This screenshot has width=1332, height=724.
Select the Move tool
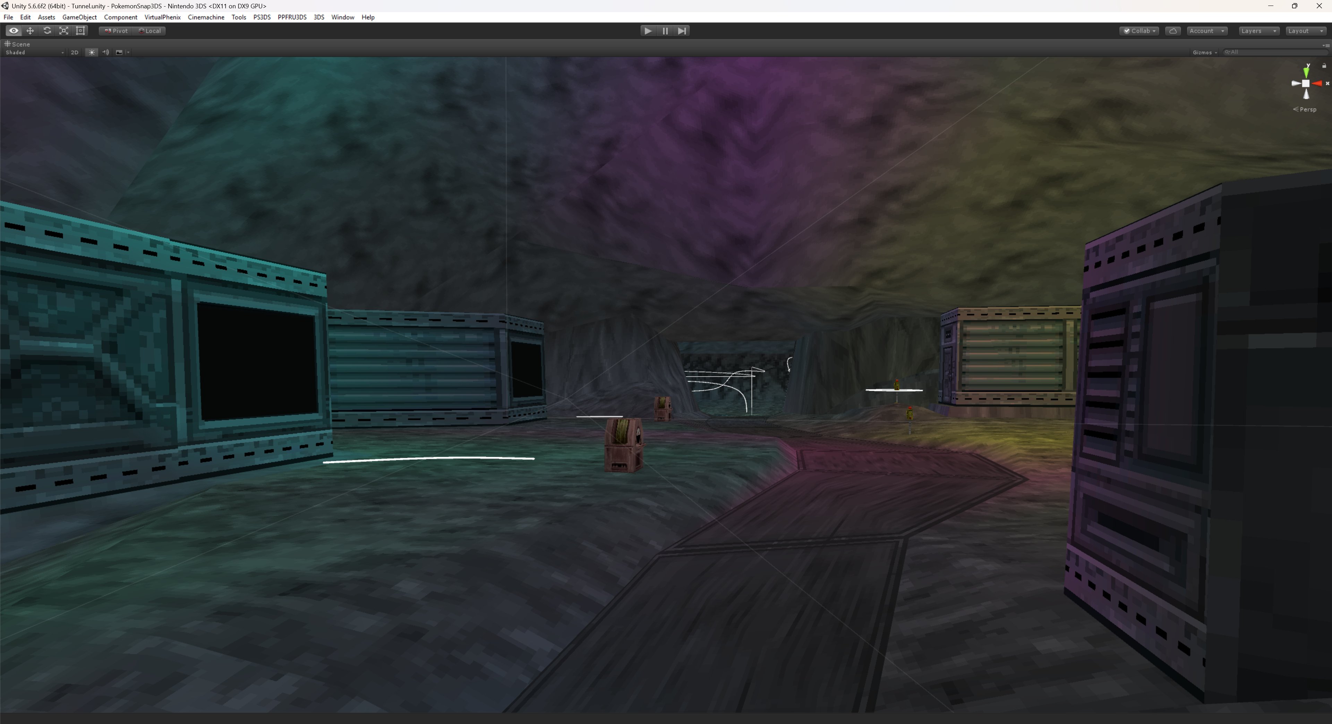click(30, 31)
